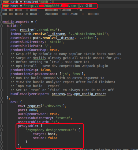Fold the comment starting 'Run the build command'

[1, 78]
